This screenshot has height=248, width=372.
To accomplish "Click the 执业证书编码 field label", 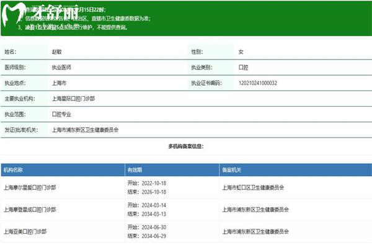I will [x=206, y=83].
